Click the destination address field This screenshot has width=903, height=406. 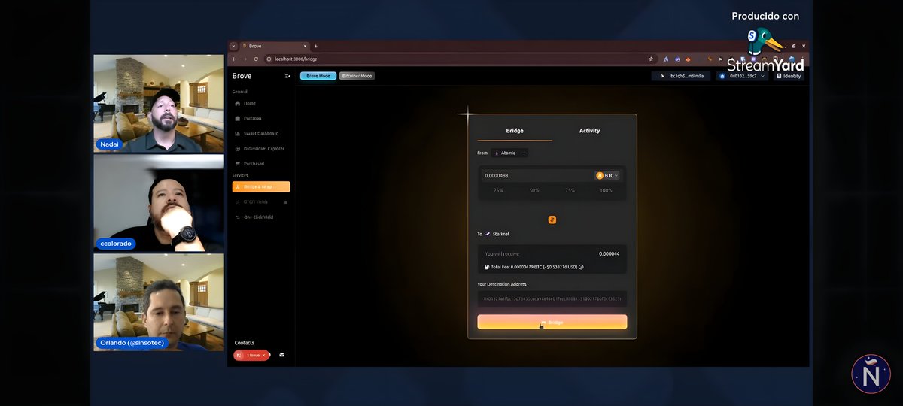552,298
